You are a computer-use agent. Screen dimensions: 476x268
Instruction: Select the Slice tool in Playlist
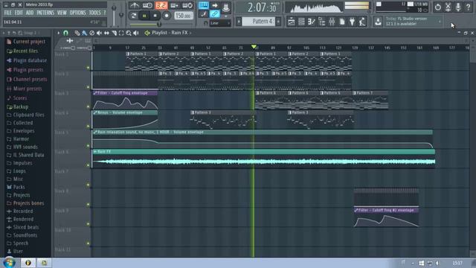114,33
